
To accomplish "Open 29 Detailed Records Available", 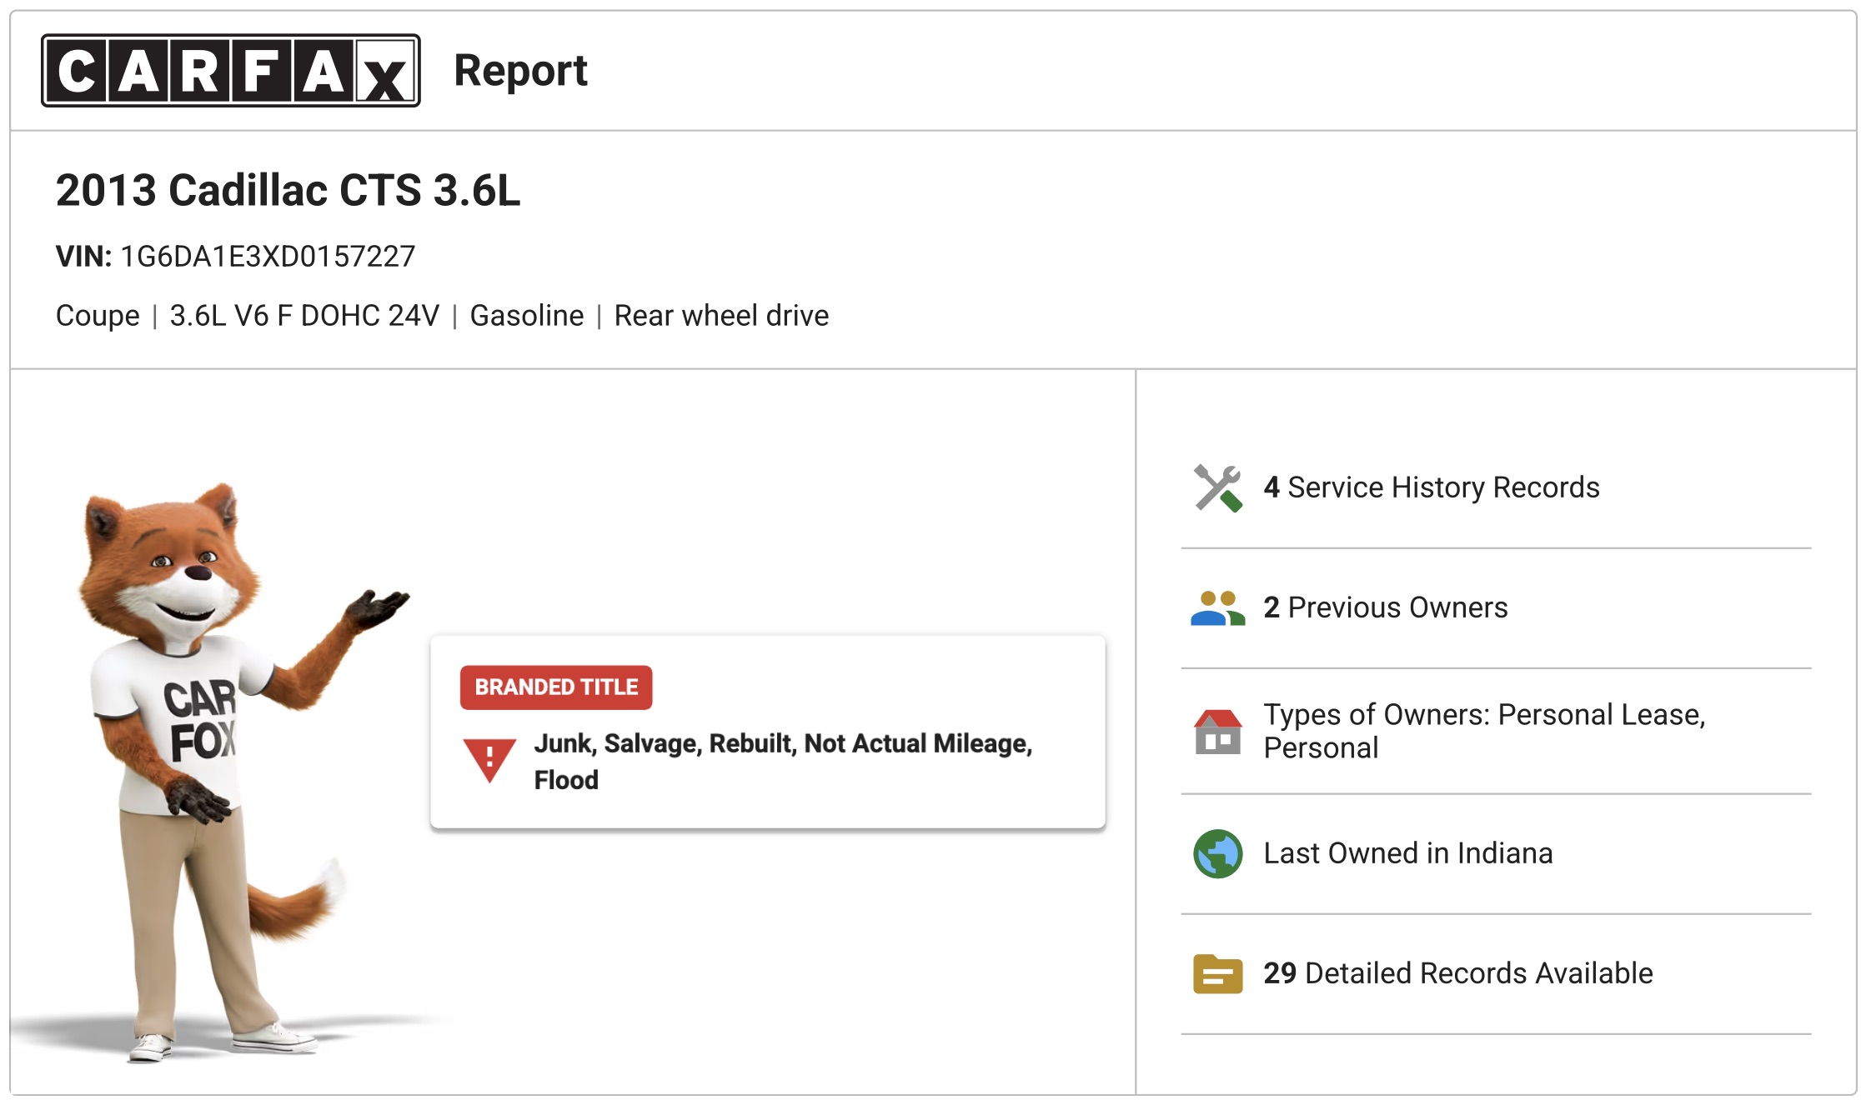I will tap(1458, 973).
